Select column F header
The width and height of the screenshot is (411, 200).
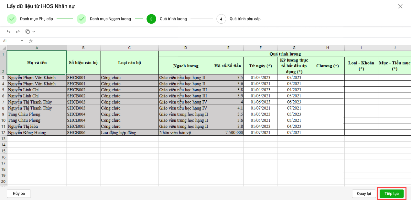260,48
